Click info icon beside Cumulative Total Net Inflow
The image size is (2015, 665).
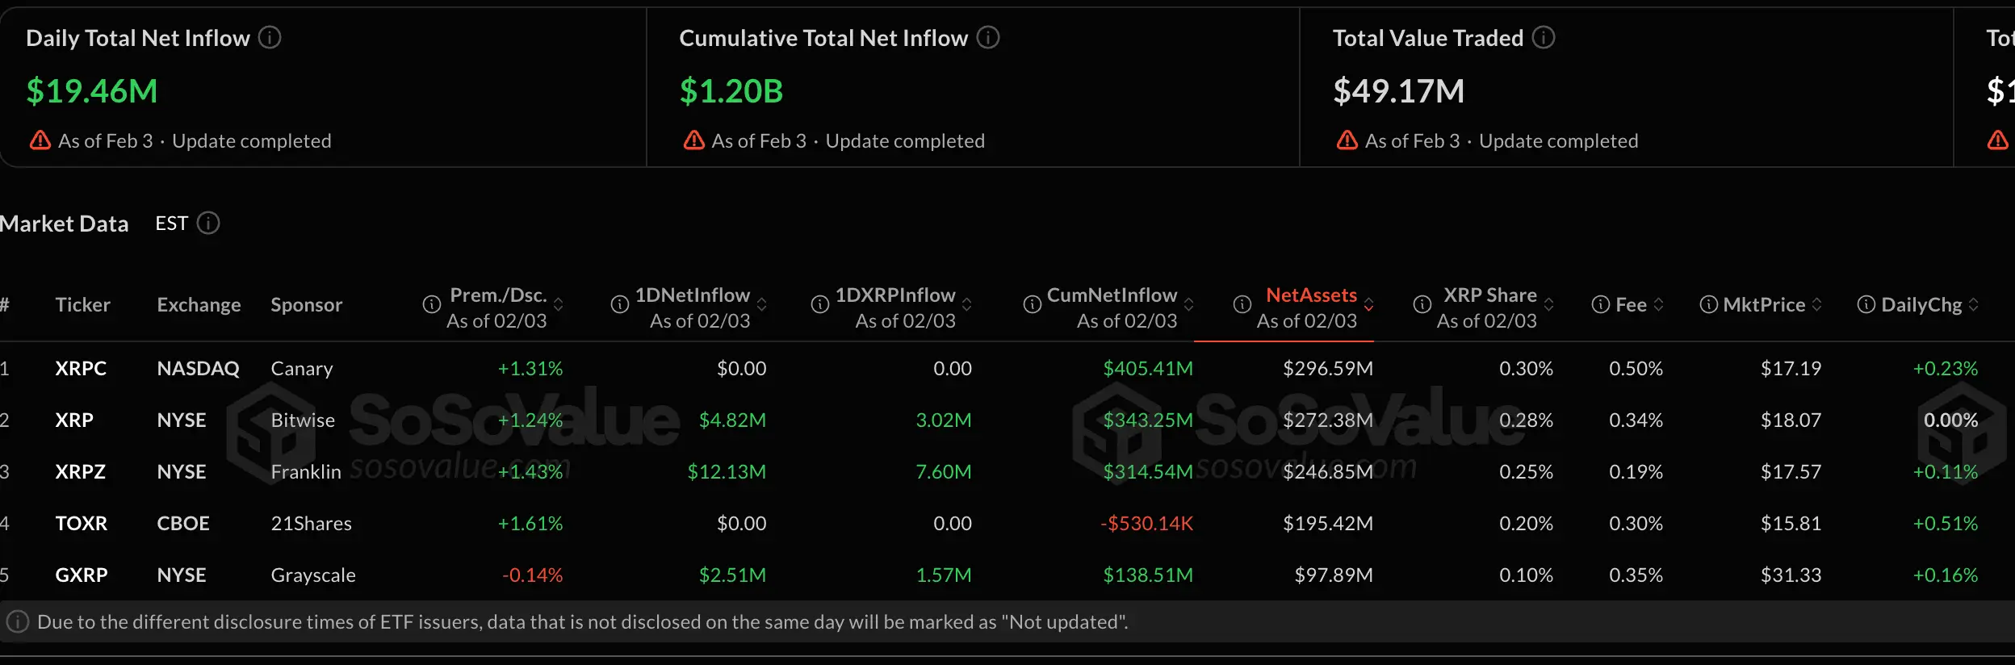988,38
